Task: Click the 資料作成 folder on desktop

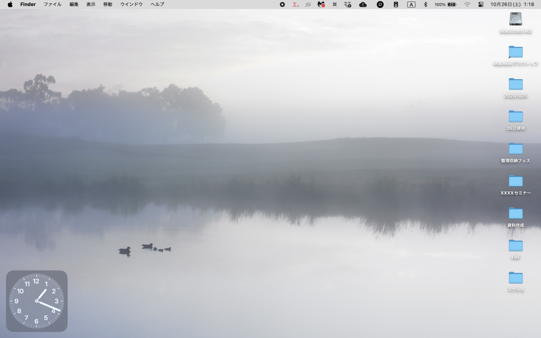Action: [x=516, y=213]
